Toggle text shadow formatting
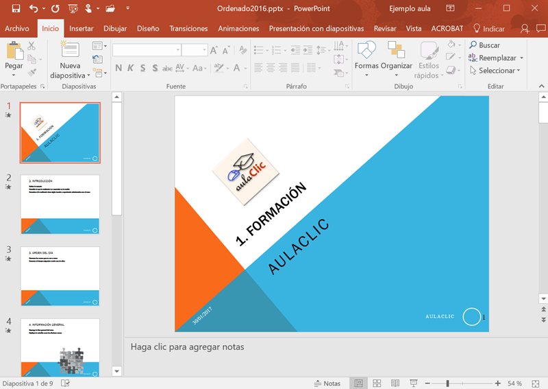 pyautogui.click(x=155, y=68)
